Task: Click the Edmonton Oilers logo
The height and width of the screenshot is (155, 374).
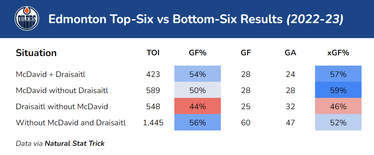Action: click(x=27, y=19)
